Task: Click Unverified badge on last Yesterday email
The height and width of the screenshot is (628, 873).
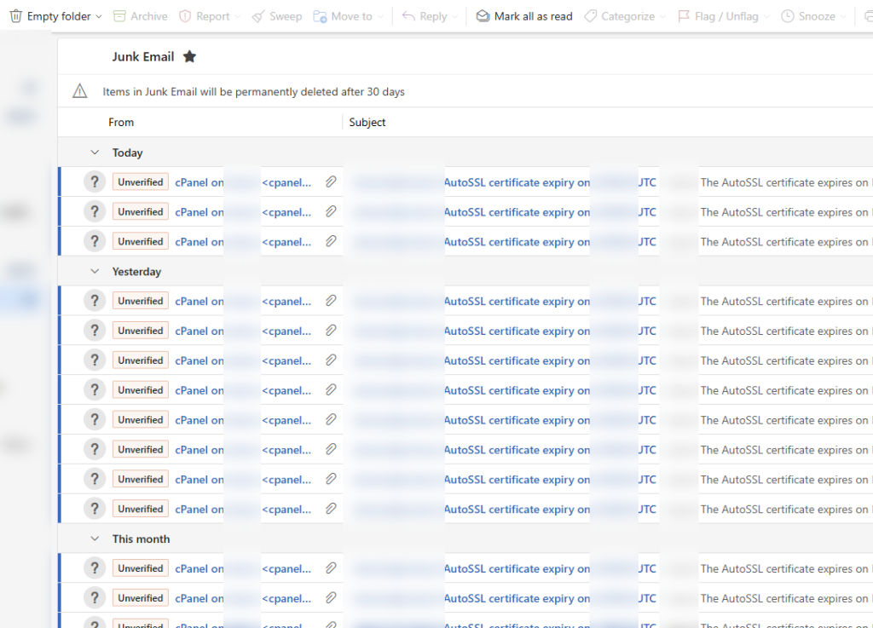Action: 141,509
